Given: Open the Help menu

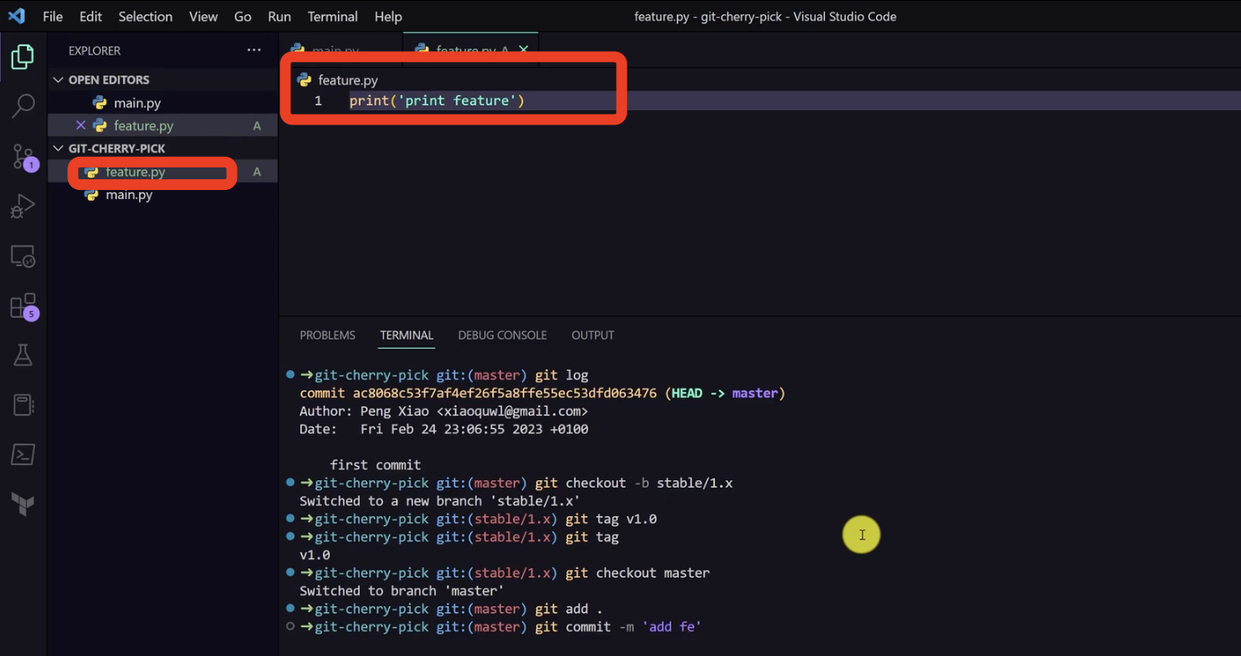Looking at the screenshot, I should click(388, 16).
